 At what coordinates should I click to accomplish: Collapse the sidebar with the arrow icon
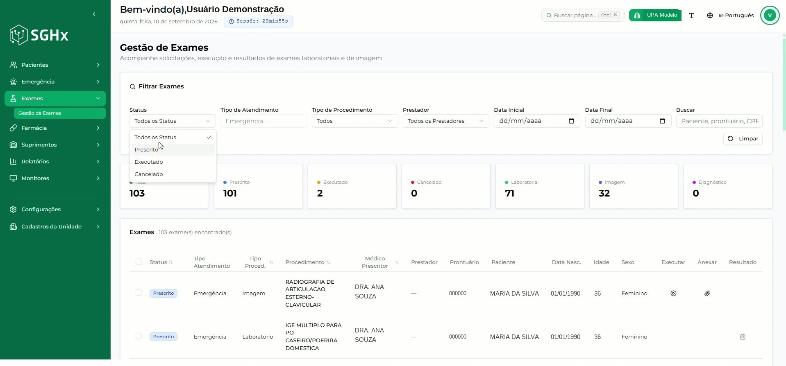click(x=94, y=14)
